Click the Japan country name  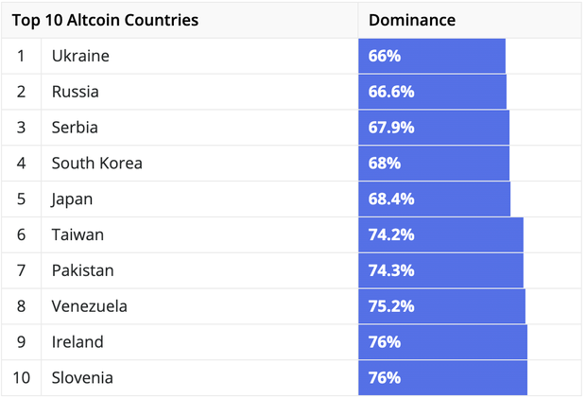click(73, 199)
